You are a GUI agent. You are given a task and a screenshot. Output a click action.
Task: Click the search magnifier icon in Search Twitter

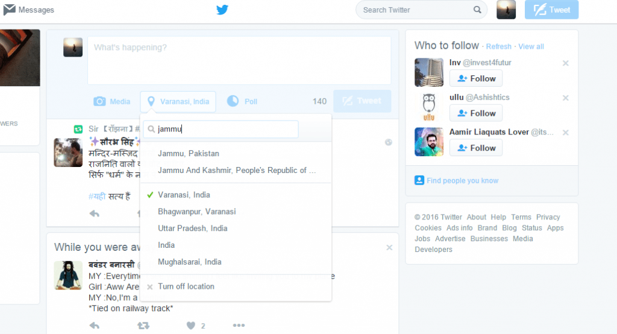point(477,10)
